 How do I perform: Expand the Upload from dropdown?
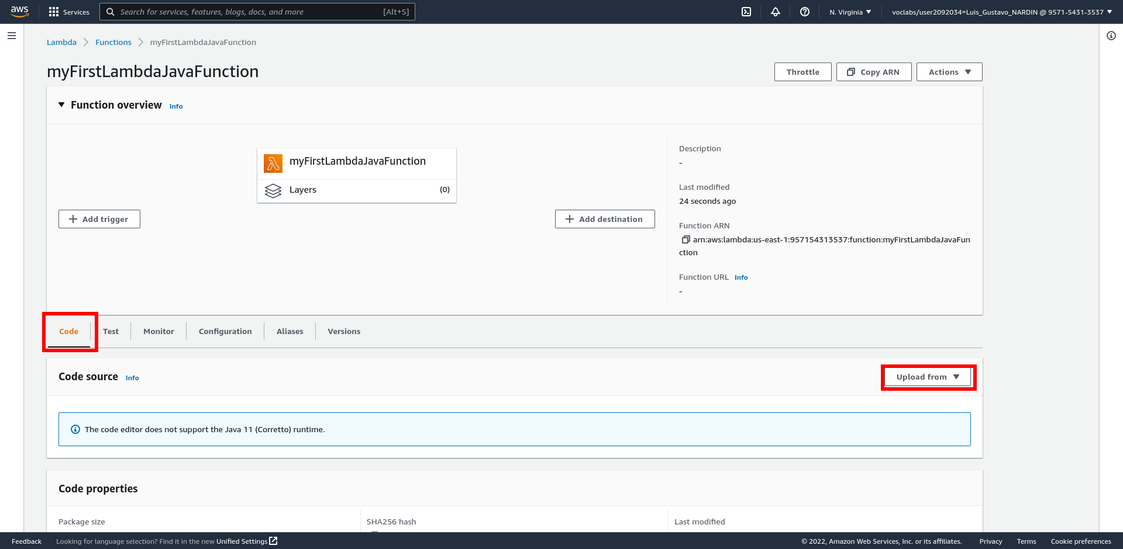928,377
